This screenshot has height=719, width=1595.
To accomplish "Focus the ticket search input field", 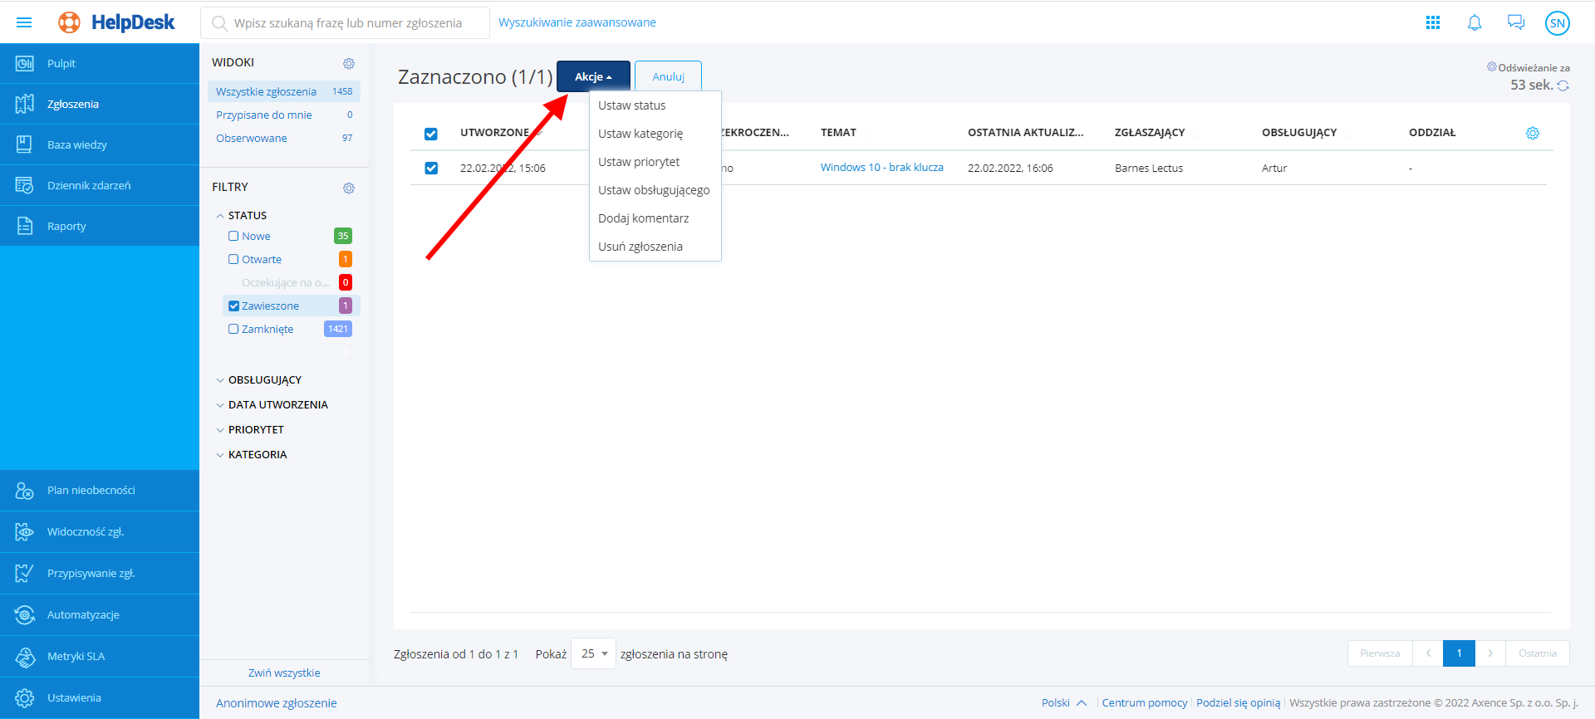I will [x=349, y=23].
